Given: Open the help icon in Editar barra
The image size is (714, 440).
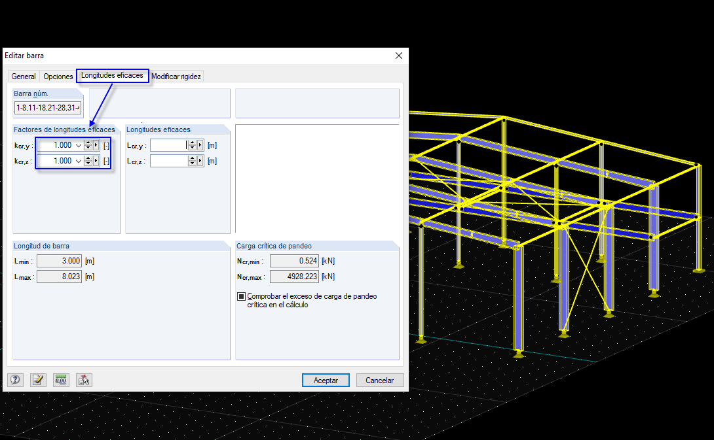Looking at the screenshot, I should (x=15, y=380).
